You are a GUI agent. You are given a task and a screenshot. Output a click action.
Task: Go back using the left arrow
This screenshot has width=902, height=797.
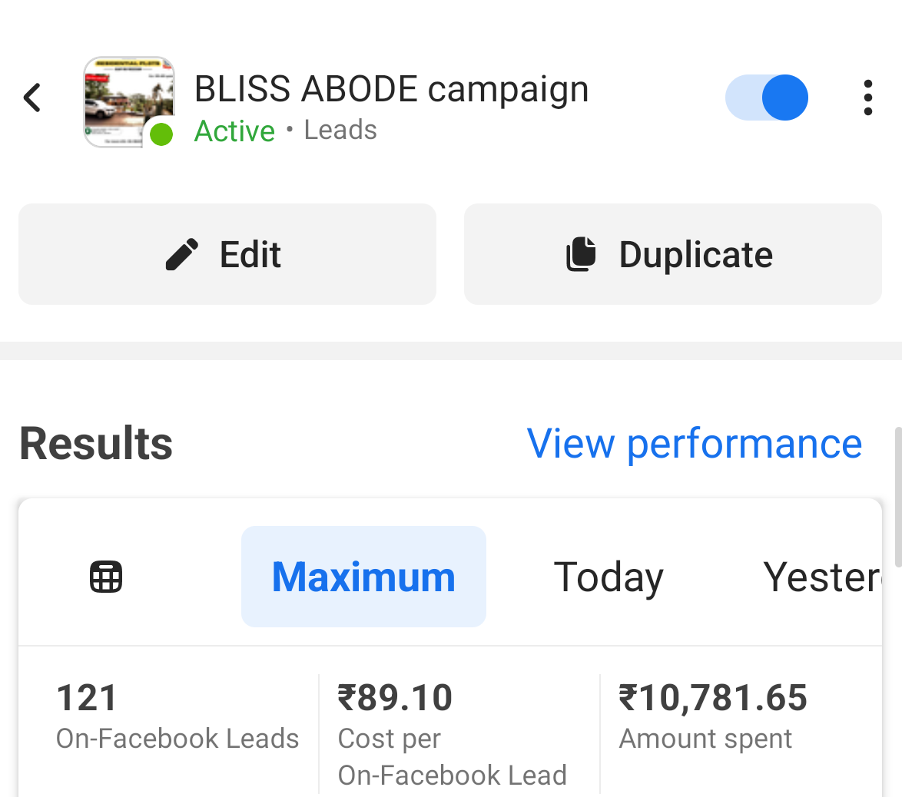coord(32,98)
